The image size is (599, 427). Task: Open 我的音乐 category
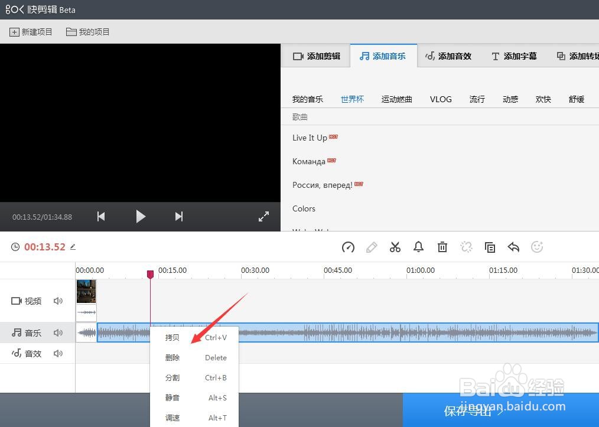coord(308,99)
